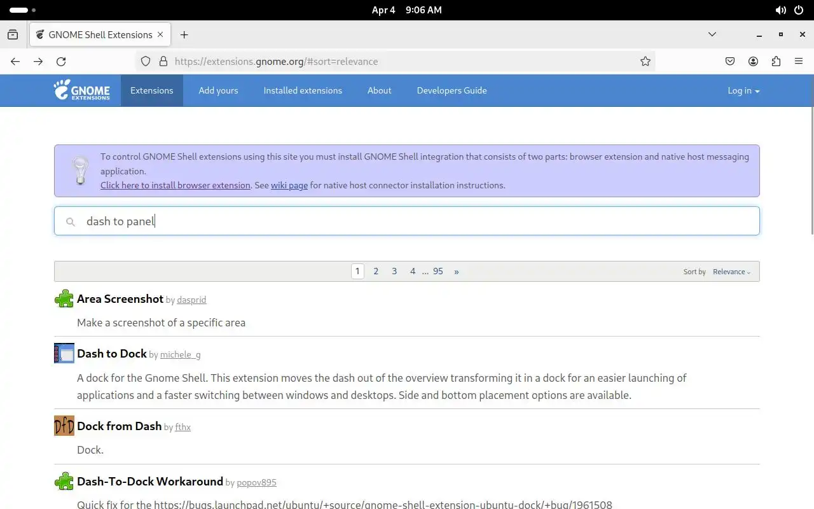Open the Developers Guide
The width and height of the screenshot is (814, 509).
452,90
